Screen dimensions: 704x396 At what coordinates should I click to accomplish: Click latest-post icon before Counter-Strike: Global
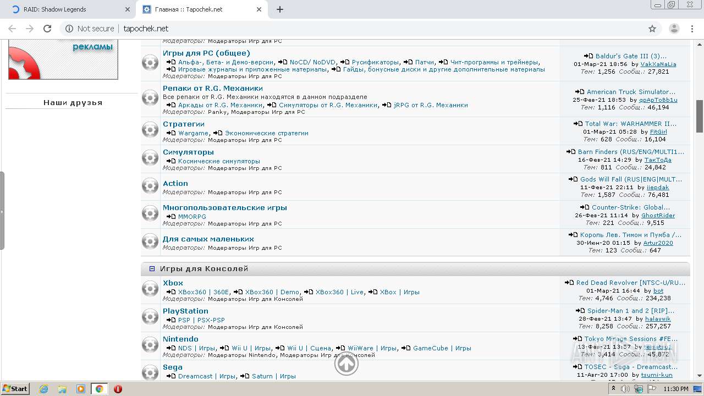click(x=585, y=207)
